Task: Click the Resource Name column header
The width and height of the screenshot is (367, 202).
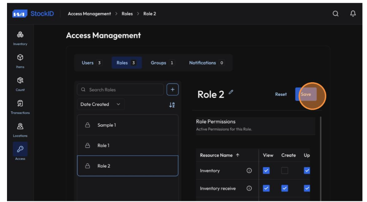Action: click(216, 155)
